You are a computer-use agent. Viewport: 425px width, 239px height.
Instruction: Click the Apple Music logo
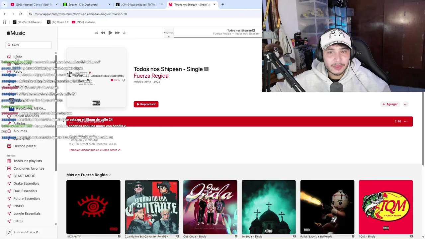tap(16, 33)
